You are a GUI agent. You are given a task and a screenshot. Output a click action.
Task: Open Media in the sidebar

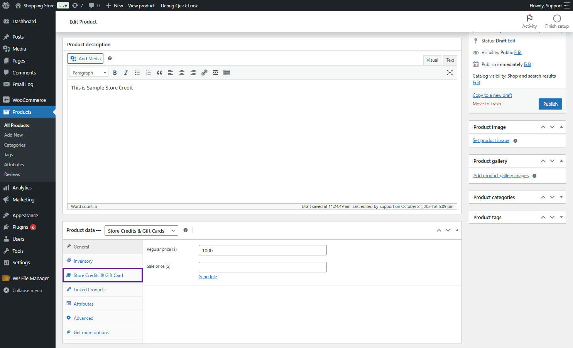28,49
